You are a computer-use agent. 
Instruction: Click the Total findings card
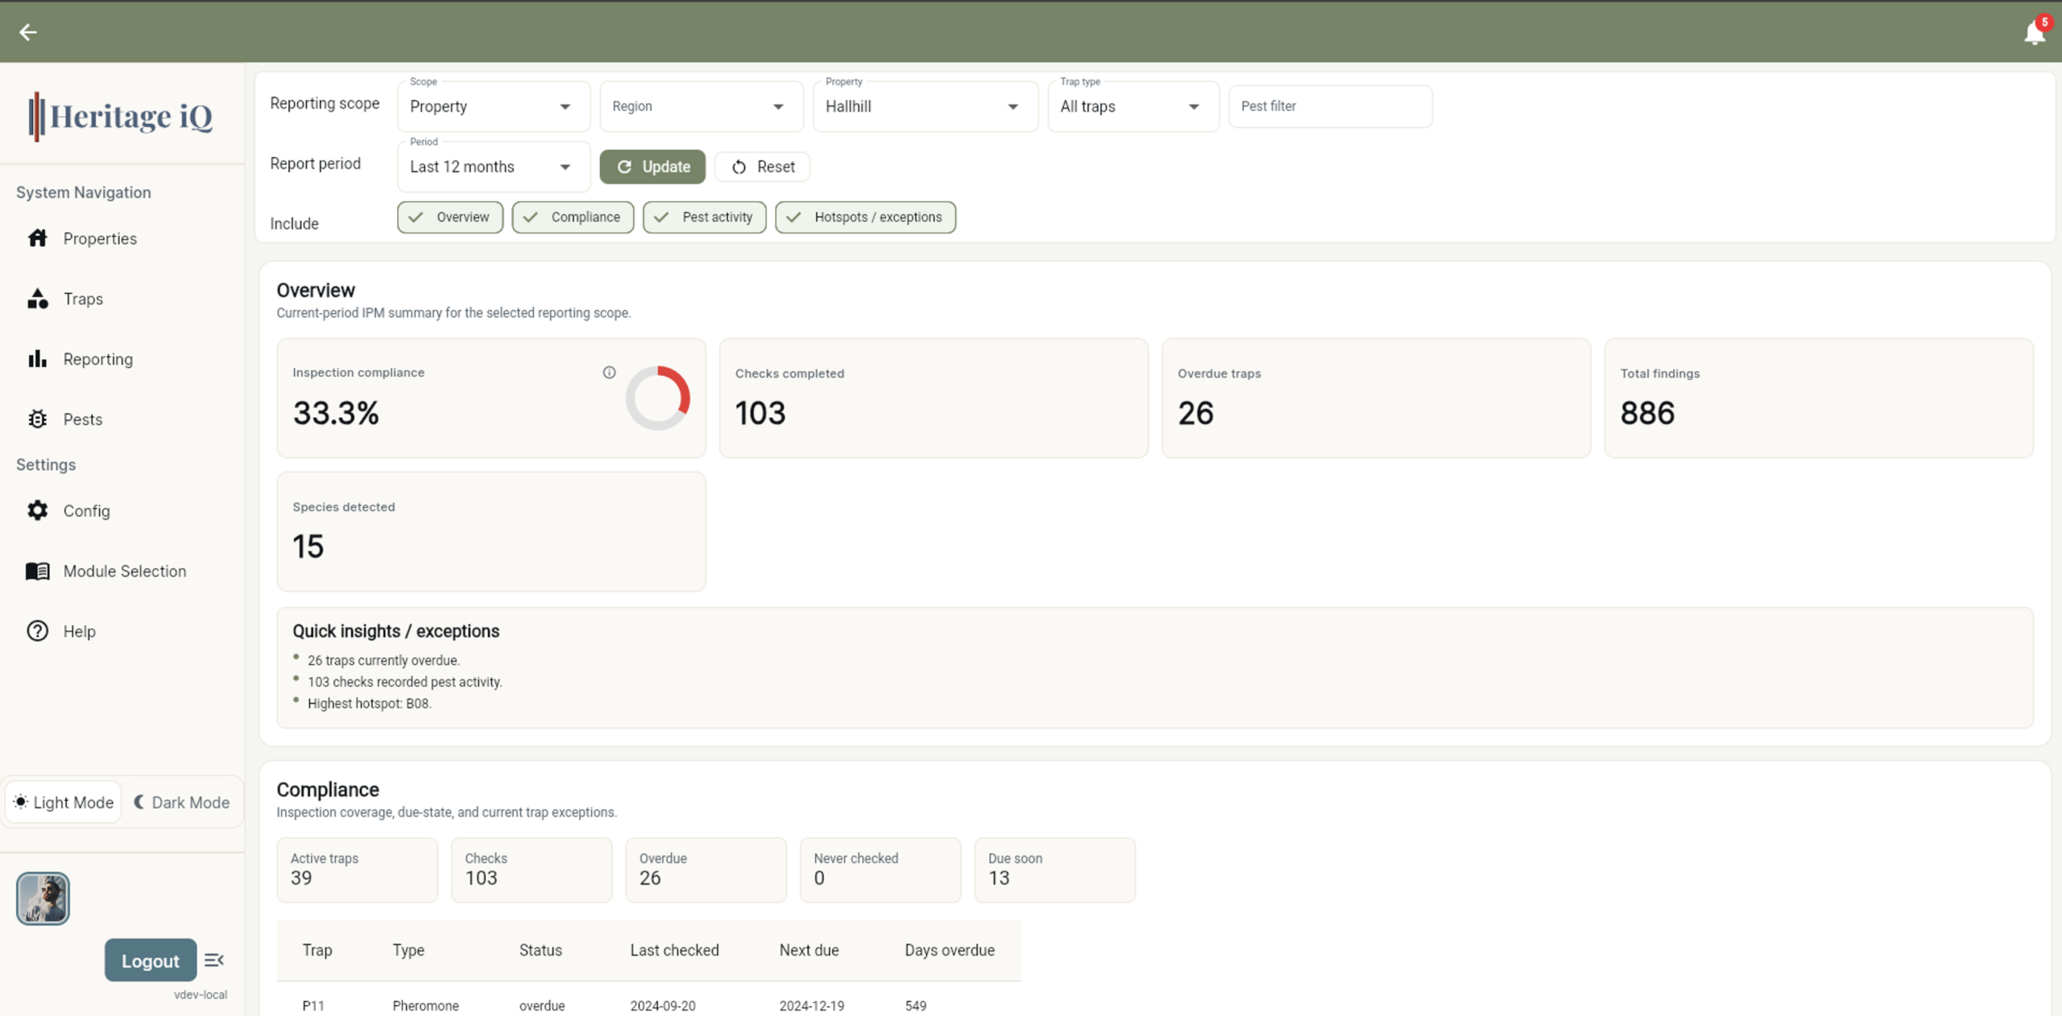tap(1819, 399)
